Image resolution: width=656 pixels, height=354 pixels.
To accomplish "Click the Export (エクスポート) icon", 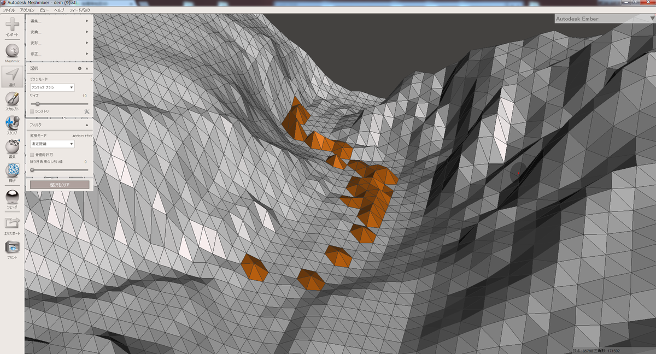I will click(12, 223).
